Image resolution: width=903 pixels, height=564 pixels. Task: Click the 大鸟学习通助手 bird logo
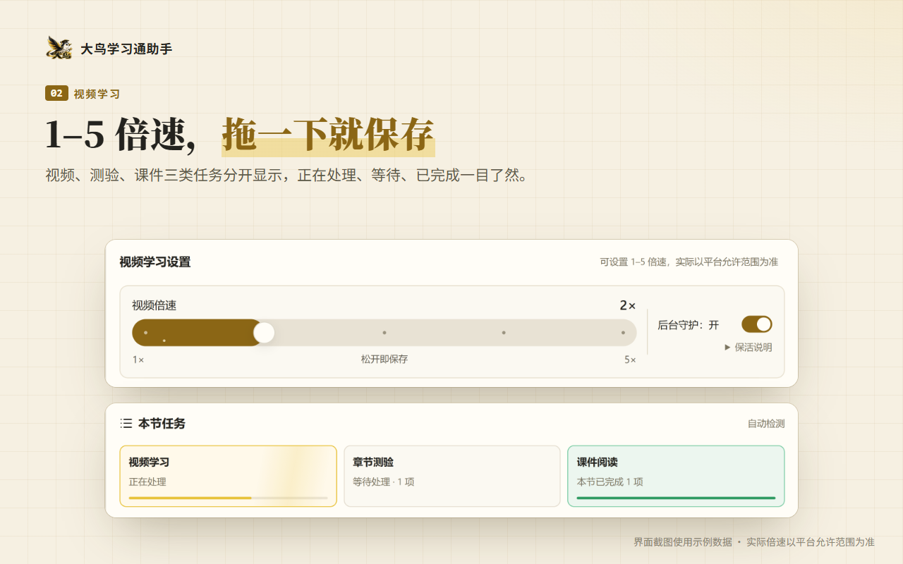point(59,48)
